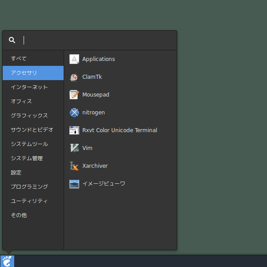267x267 pixels.
Task: Open Rxvt terminal icon
Action: coord(74,130)
